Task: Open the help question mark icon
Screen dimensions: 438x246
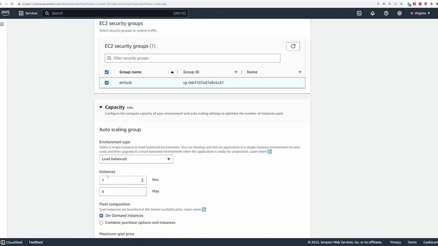Action: pyautogui.click(x=386, y=13)
